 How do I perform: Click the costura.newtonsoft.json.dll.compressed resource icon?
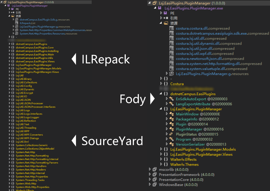coord(172,59)
